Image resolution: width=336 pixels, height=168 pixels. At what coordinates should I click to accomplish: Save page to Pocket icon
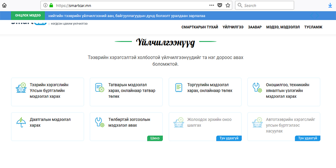[x=220, y=5]
